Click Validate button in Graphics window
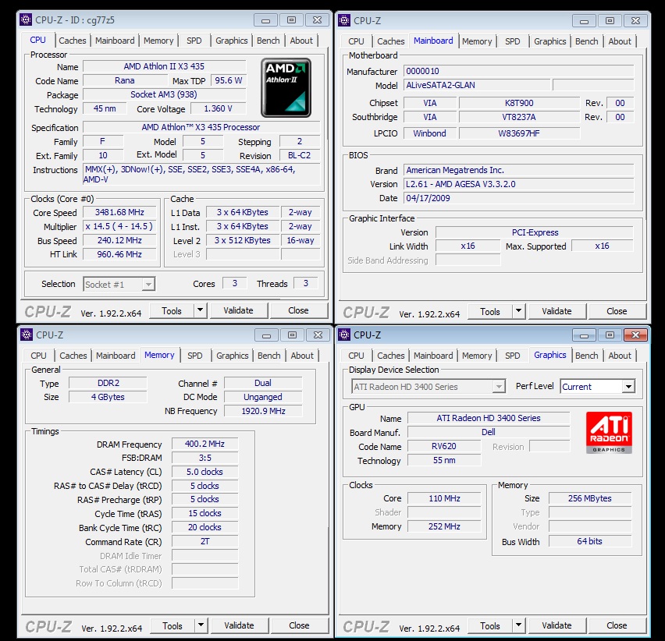Viewport: 665px width, 641px height. pos(557,625)
